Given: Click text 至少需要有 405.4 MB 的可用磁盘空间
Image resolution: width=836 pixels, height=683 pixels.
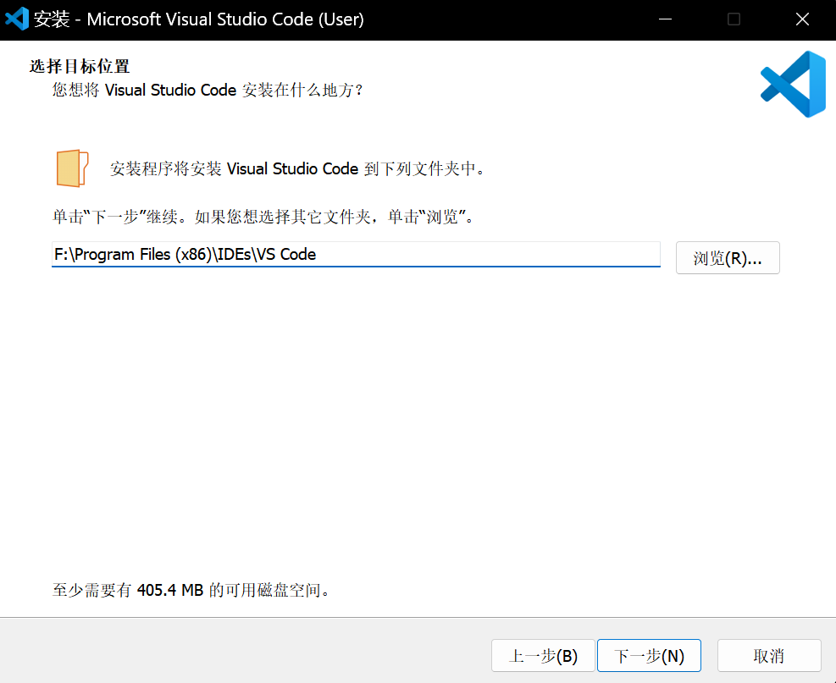Looking at the screenshot, I should tap(191, 590).
